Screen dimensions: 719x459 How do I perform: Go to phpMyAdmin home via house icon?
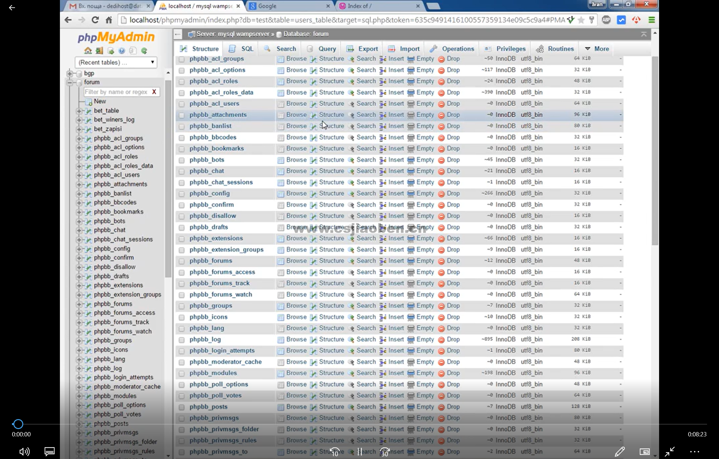[88, 51]
